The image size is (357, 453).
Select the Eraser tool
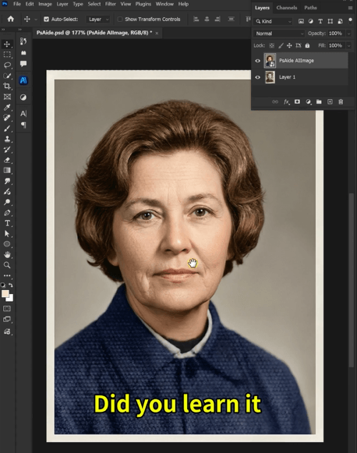coord(7,160)
